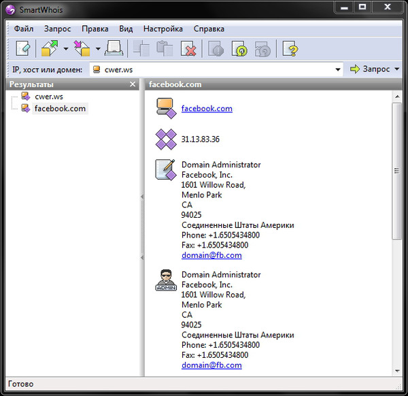Screen dimensions: 408x396
Task: Click the print toolbar icon
Action: tap(114, 48)
